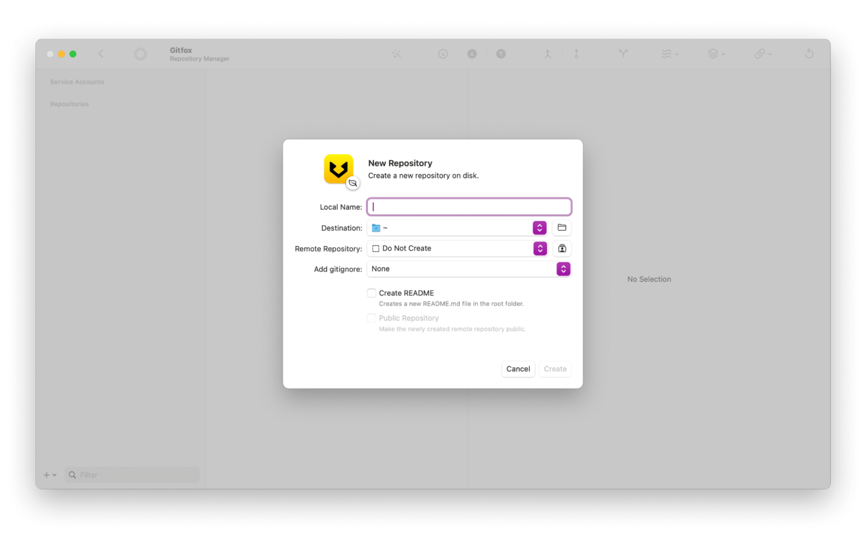The image size is (863, 541).
Task: Click the undo arrow icon in toolbar
Action: pos(809,54)
